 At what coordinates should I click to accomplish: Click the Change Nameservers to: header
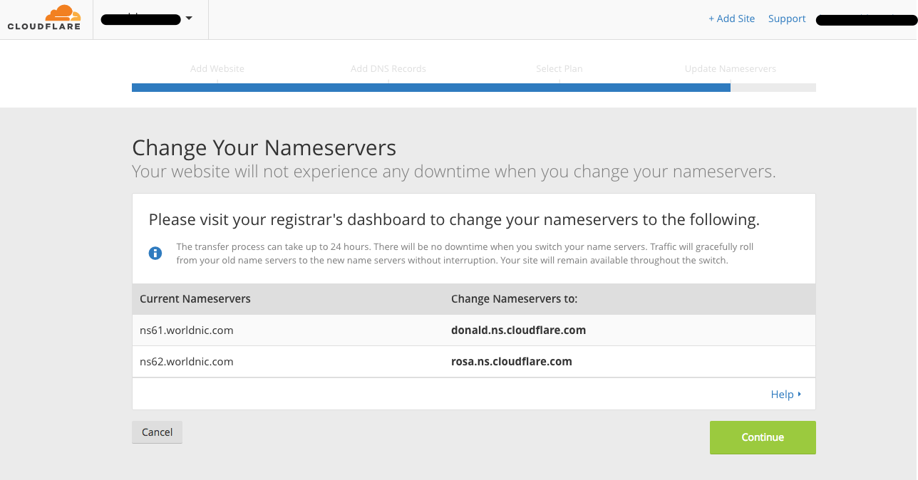coord(515,299)
